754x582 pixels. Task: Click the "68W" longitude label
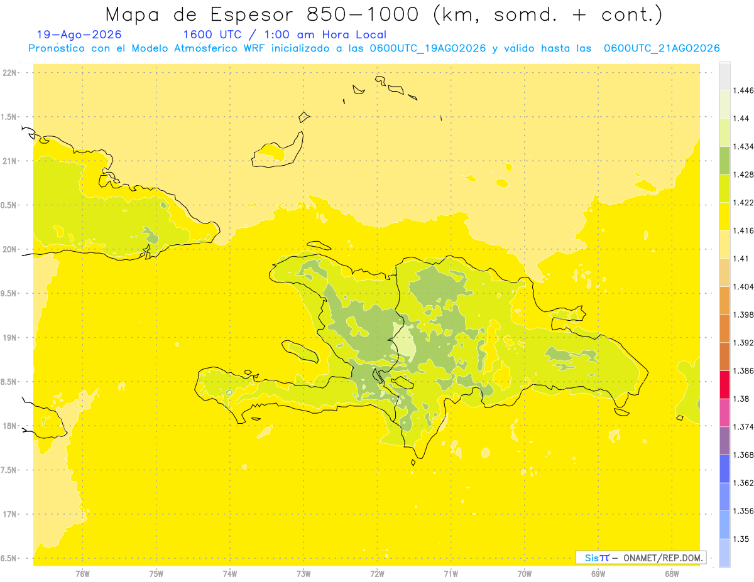click(672, 574)
